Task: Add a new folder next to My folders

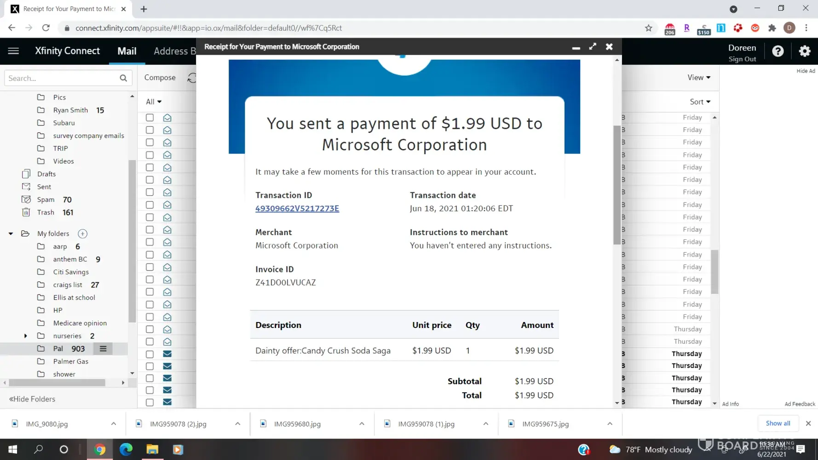Action: pyautogui.click(x=83, y=234)
